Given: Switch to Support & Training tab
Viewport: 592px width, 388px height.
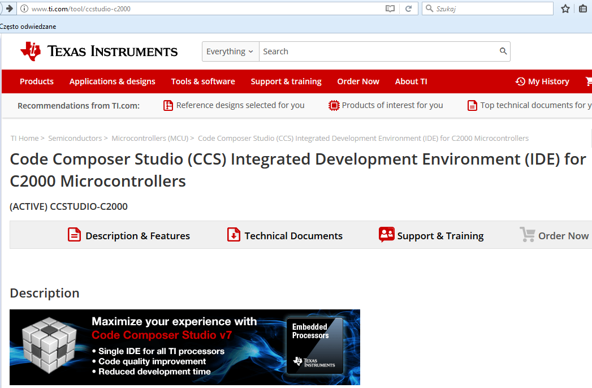Looking at the screenshot, I should click(x=440, y=236).
